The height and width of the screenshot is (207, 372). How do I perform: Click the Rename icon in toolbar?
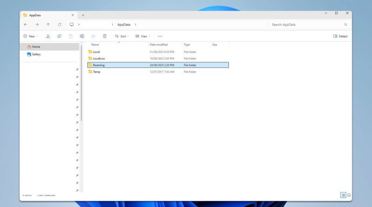[x=82, y=36]
